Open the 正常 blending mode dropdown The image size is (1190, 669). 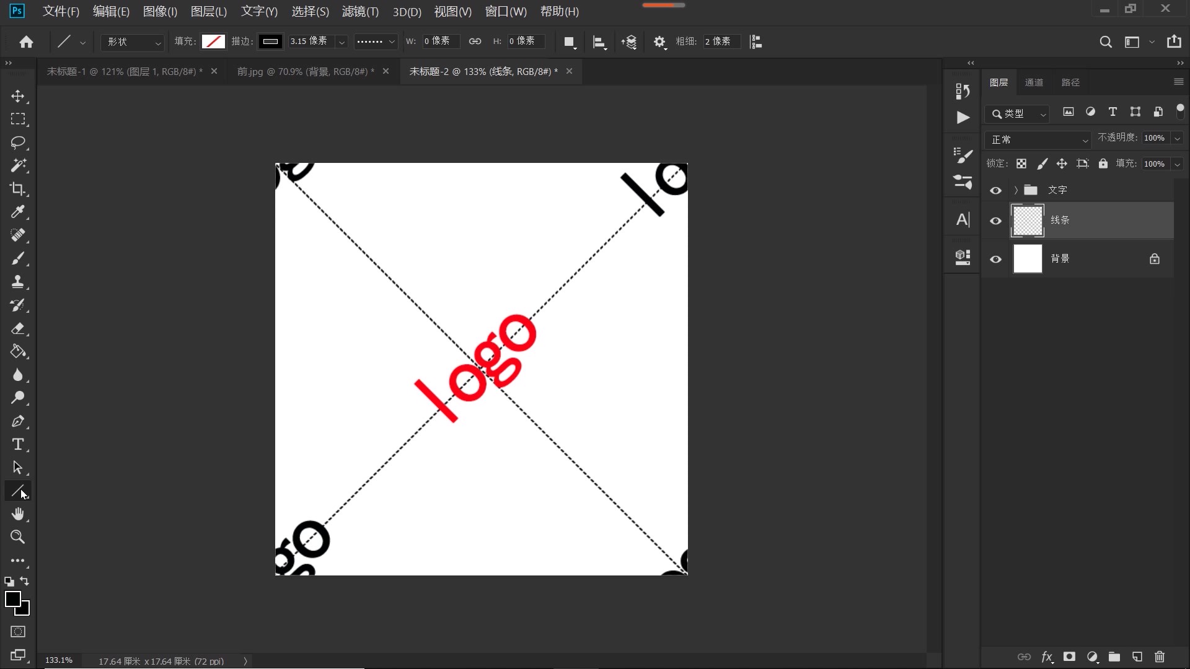tap(1038, 139)
